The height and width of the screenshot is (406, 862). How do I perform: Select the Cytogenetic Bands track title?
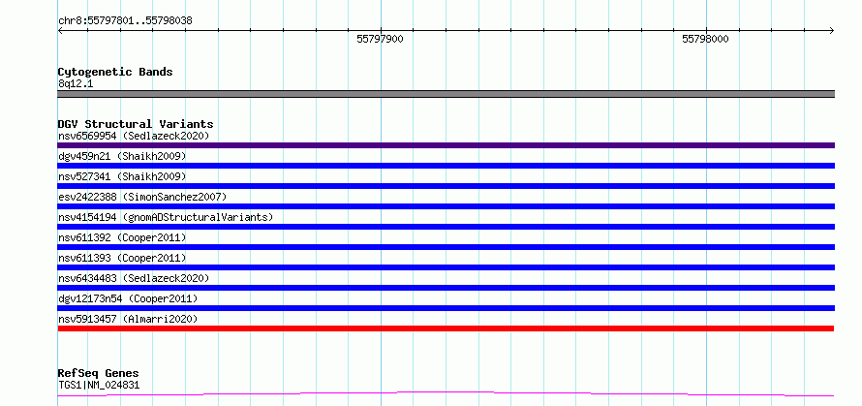(115, 72)
